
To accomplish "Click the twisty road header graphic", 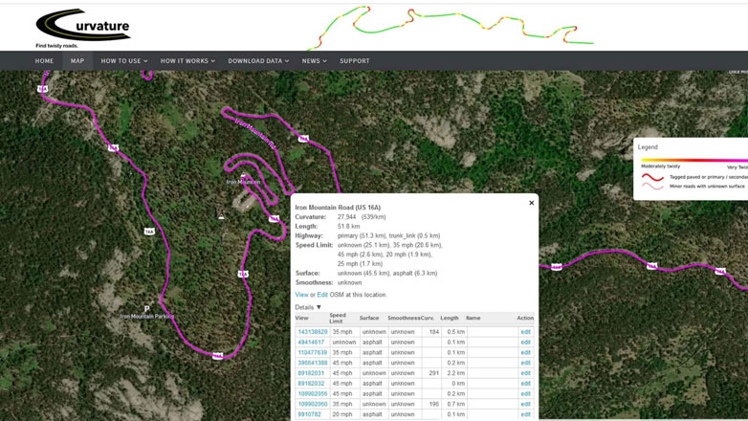I will point(450,26).
